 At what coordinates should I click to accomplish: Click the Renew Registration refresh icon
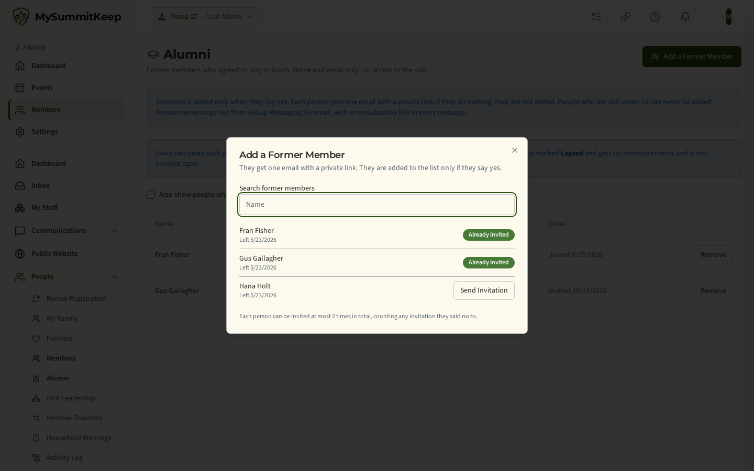click(36, 299)
